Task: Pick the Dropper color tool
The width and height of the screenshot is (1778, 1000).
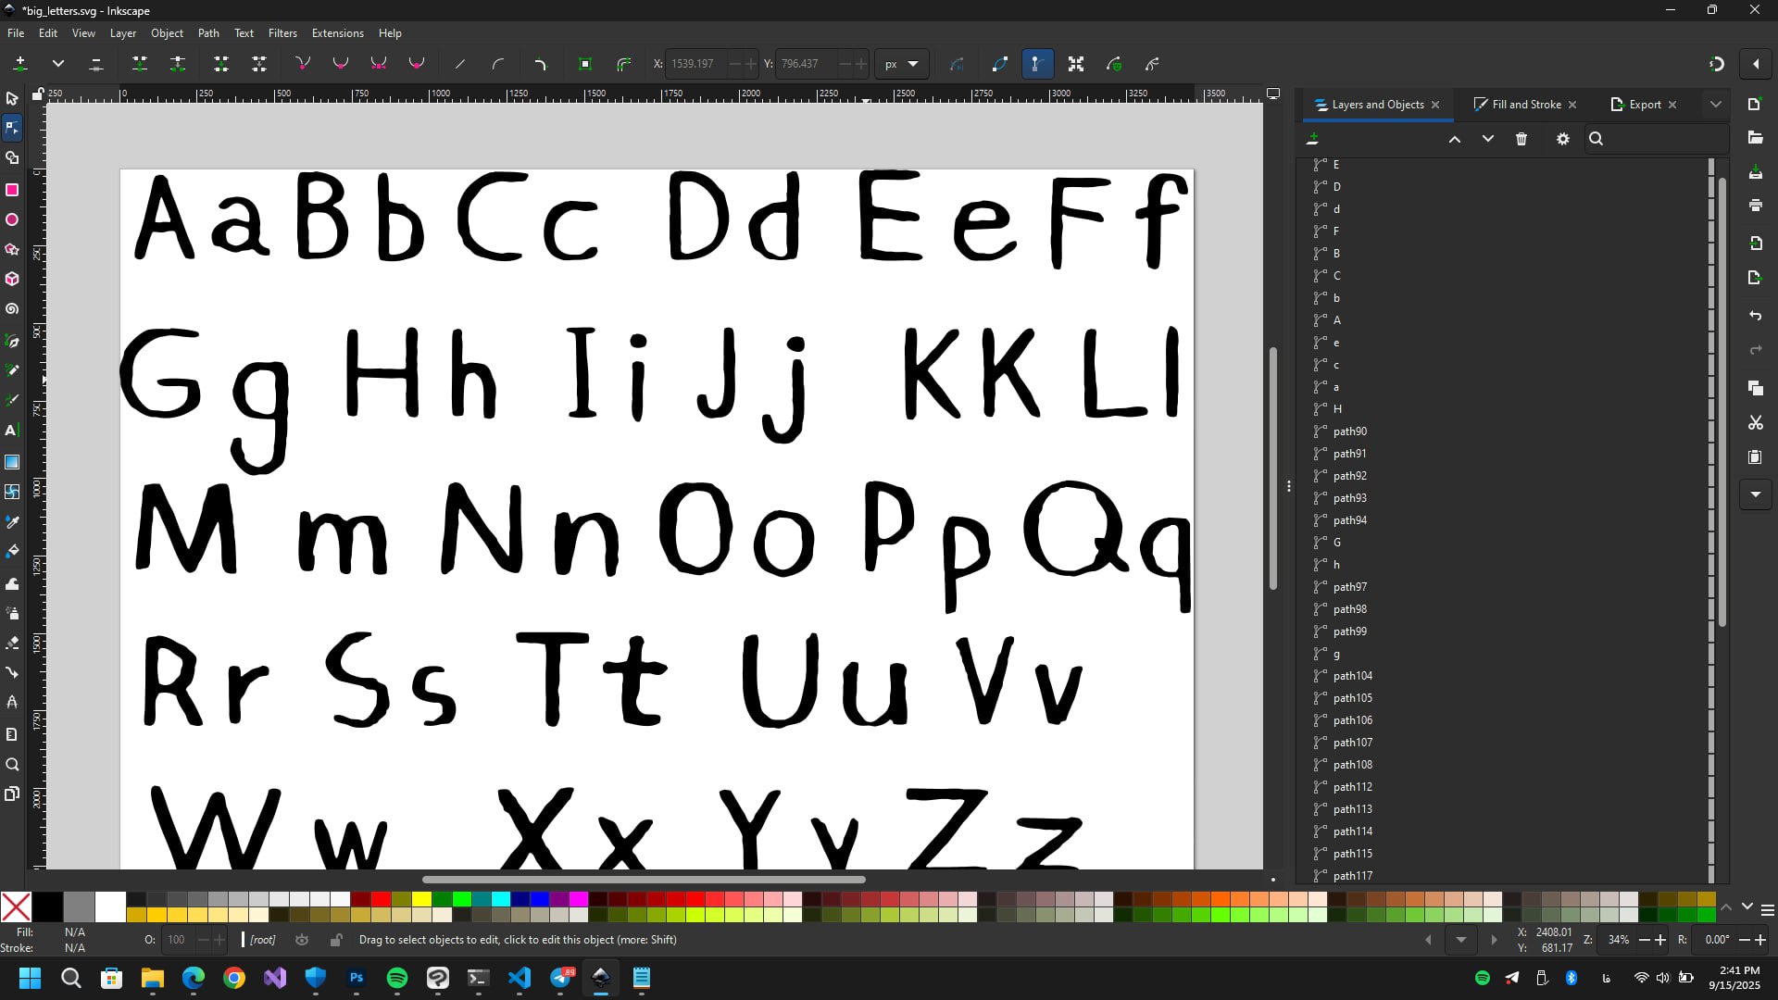Action: pos(12,522)
